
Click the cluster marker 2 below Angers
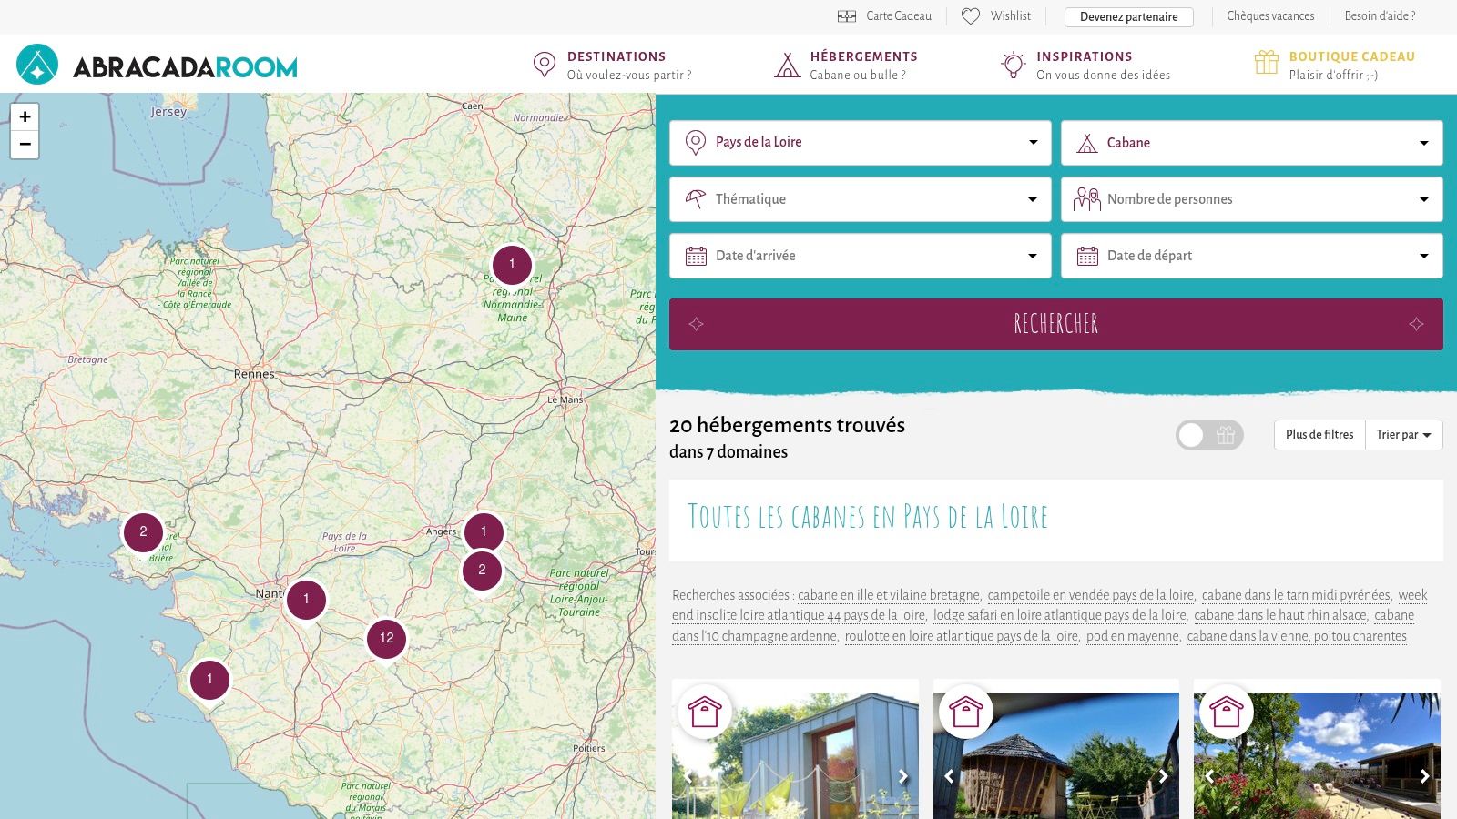(482, 571)
